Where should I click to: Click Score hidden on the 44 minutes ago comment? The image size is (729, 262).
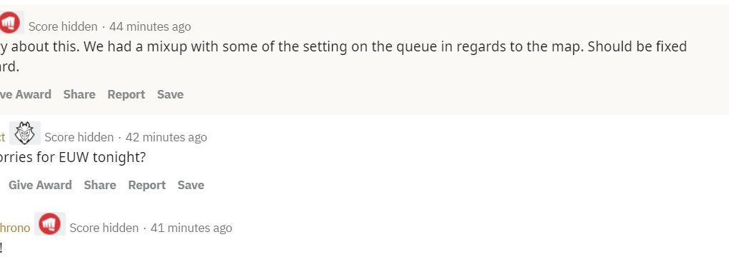63,27
